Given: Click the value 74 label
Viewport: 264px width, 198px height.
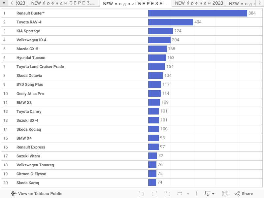Looking at the screenshot, I should 160,182.
